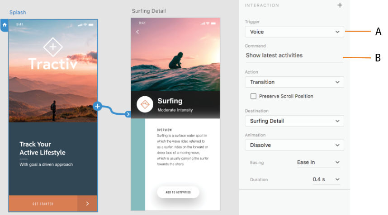Click the back chevron in Surfing Detail

[x=137, y=32]
